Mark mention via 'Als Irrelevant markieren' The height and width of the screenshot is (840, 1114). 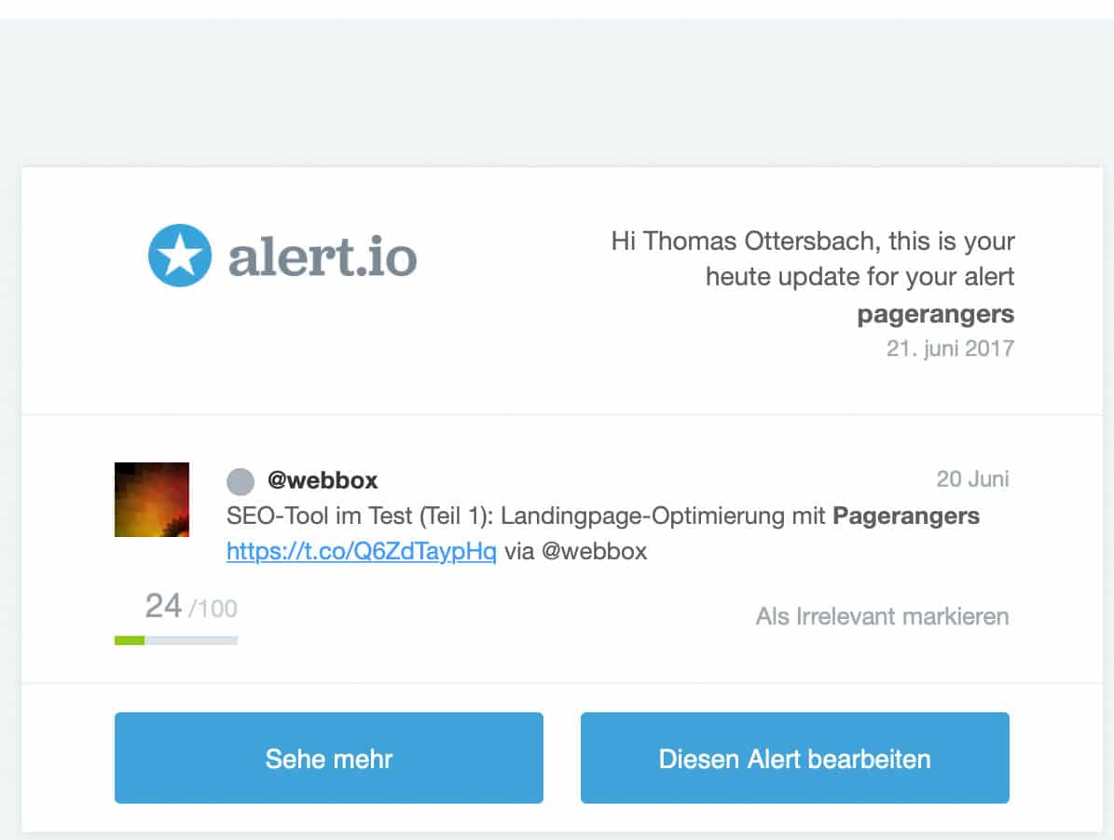[882, 616]
